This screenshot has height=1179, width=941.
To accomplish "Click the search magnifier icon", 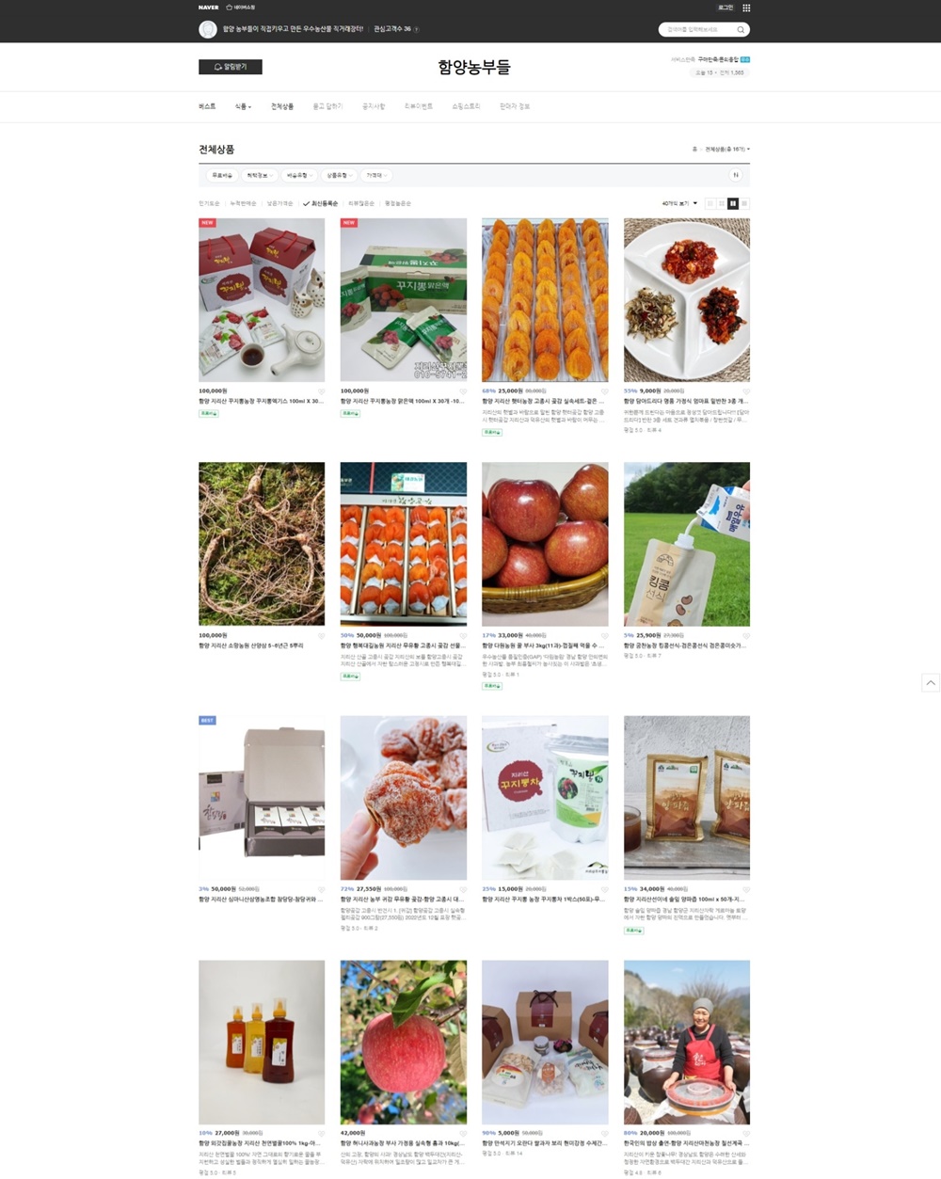I will coord(741,30).
